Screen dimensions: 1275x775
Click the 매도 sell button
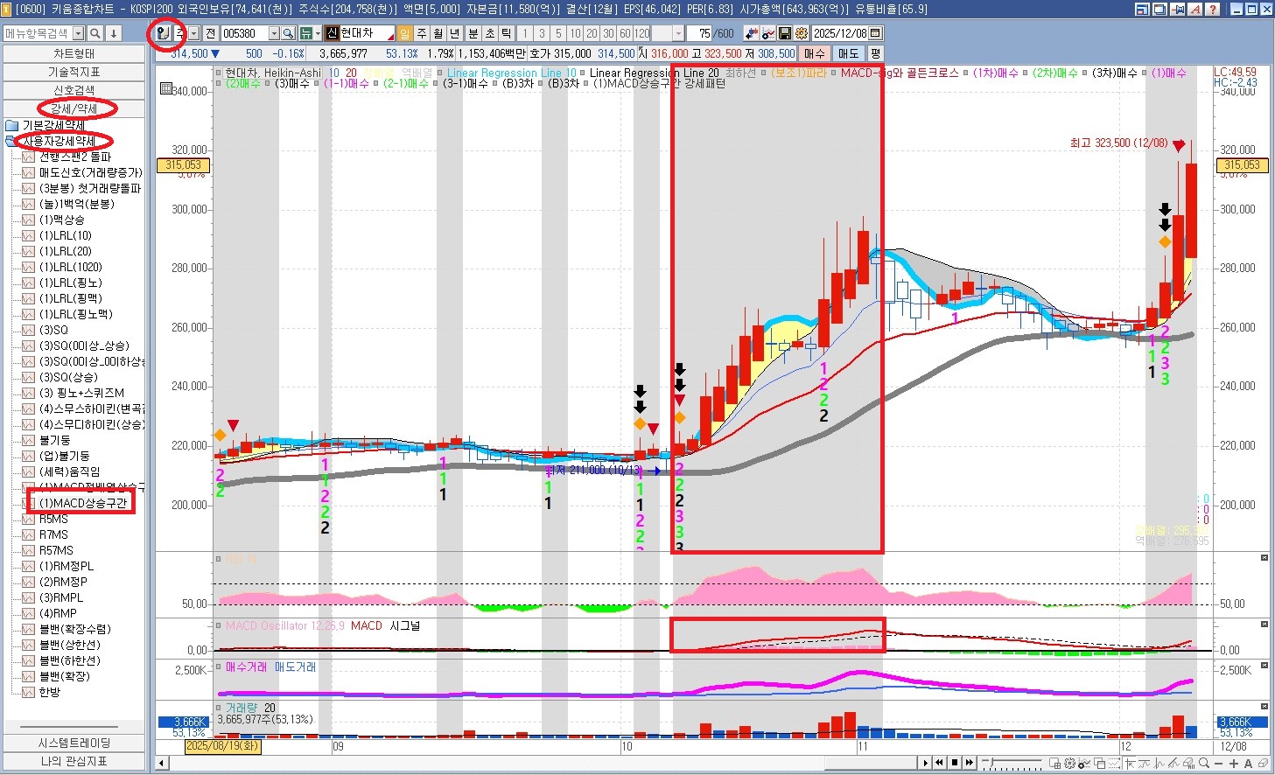coord(848,53)
